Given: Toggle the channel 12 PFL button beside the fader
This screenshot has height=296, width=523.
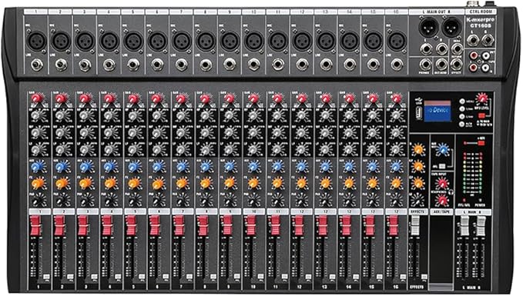Looking at the screenshot, I should click(308, 276).
